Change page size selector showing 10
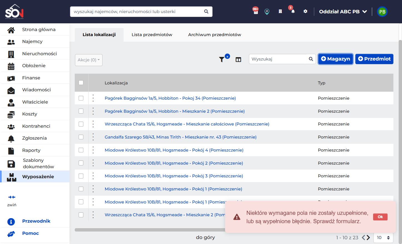This screenshot has height=244, width=402. click(x=383, y=238)
